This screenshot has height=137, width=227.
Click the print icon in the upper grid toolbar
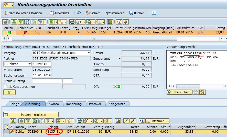coord(72,22)
